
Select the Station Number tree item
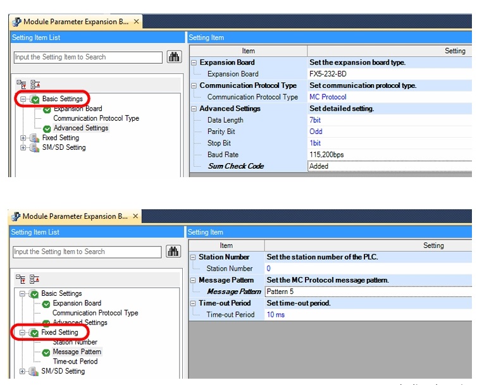pyautogui.click(x=75, y=342)
